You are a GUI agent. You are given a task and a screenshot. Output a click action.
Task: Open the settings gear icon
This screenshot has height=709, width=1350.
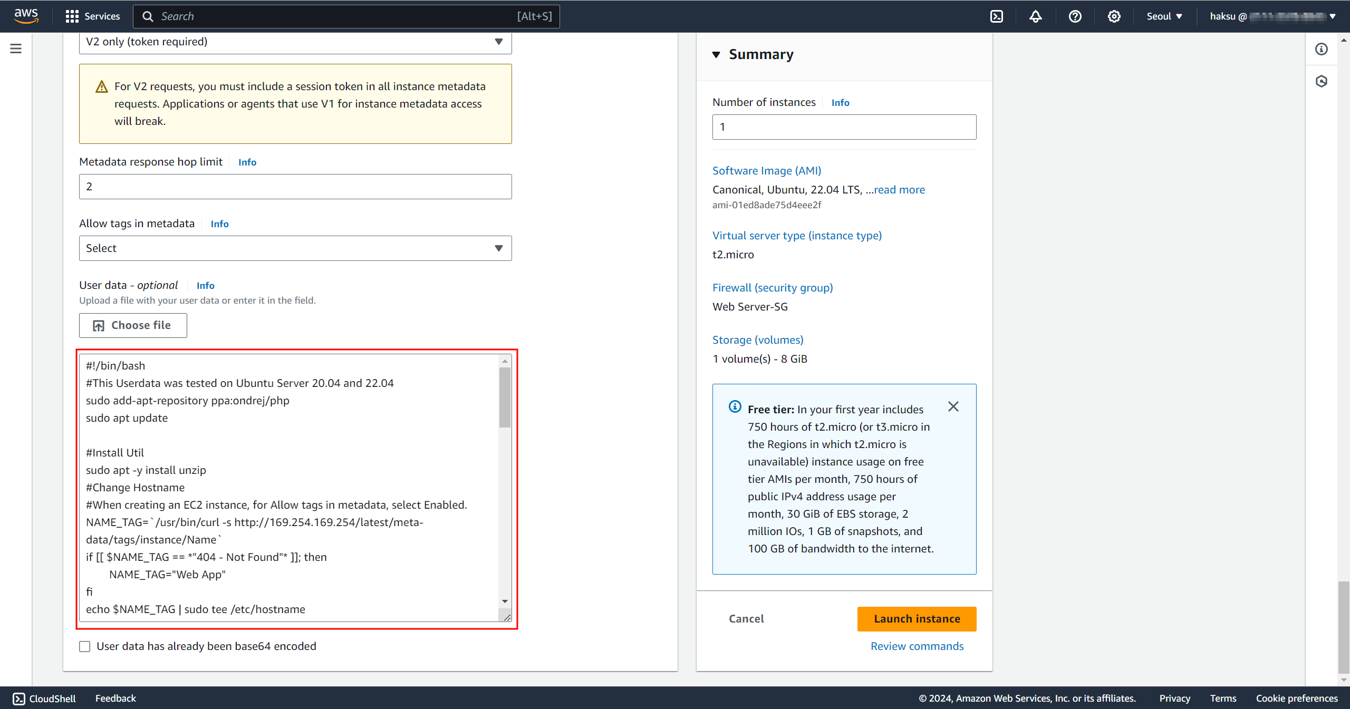pos(1114,16)
